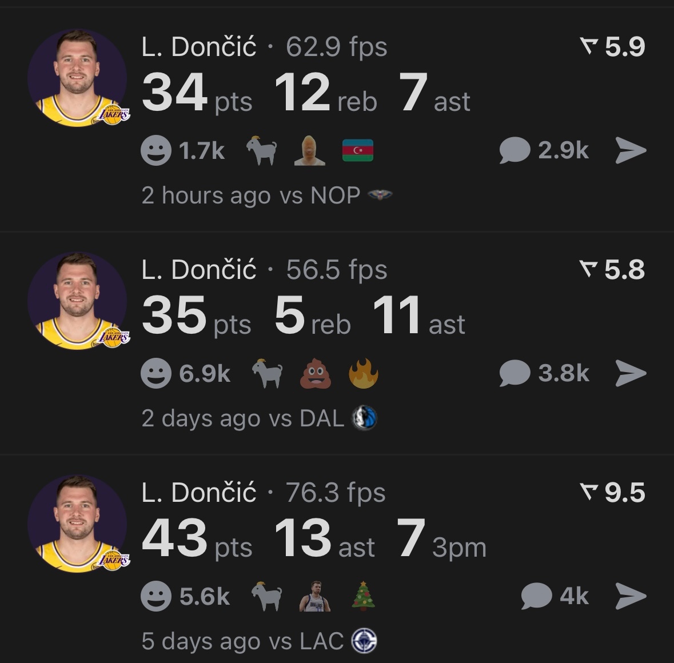Share the 35-point game via the send arrow

[x=631, y=373]
